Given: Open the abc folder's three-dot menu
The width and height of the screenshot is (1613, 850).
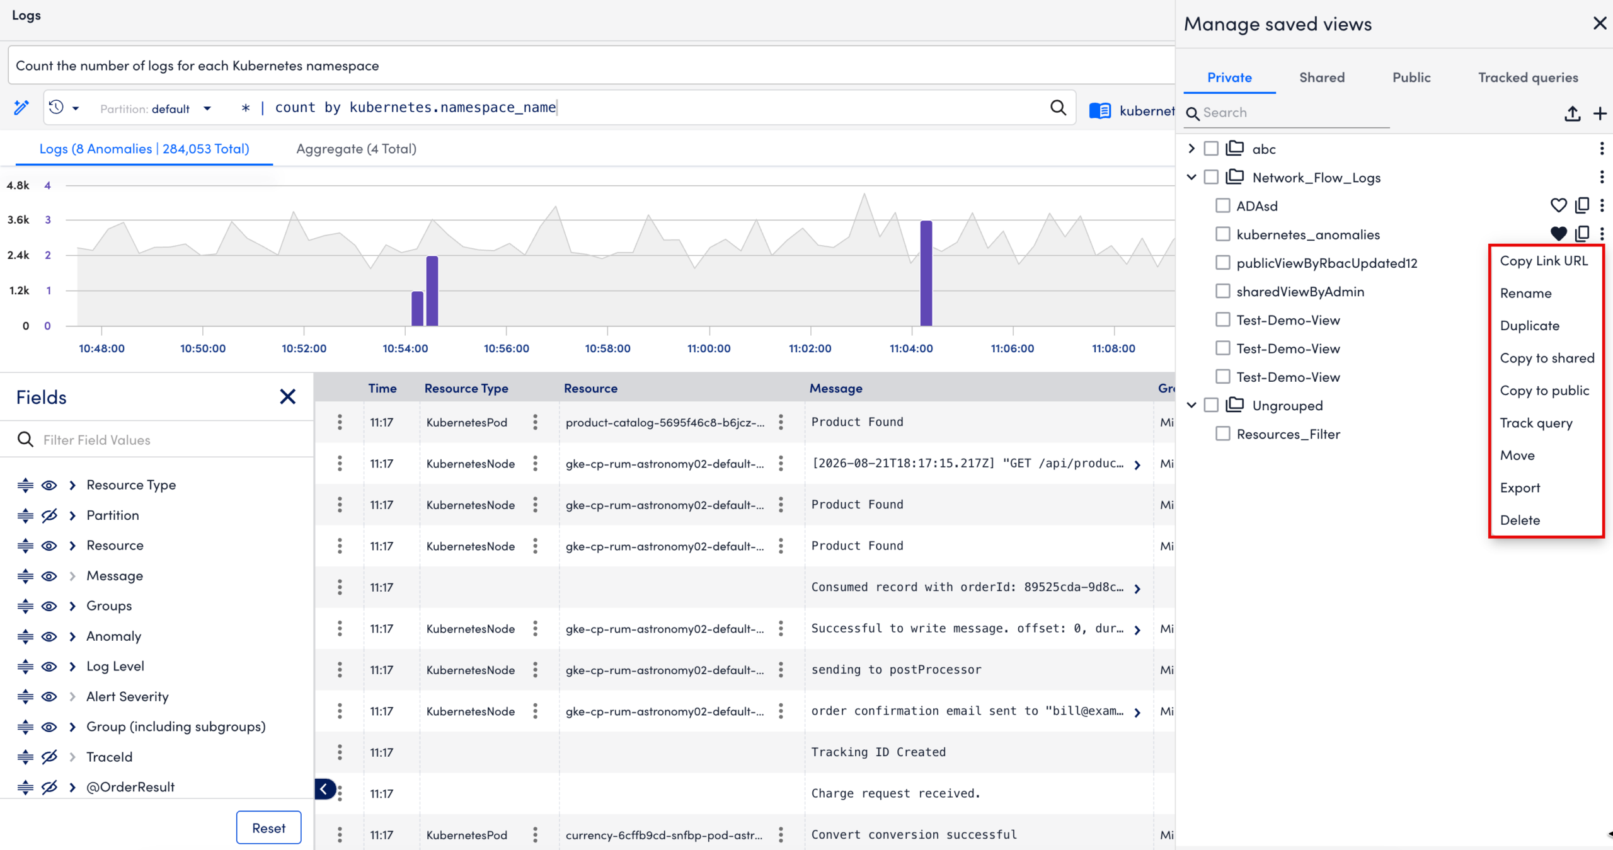Looking at the screenshot, I should click(x=1602, y=149).
